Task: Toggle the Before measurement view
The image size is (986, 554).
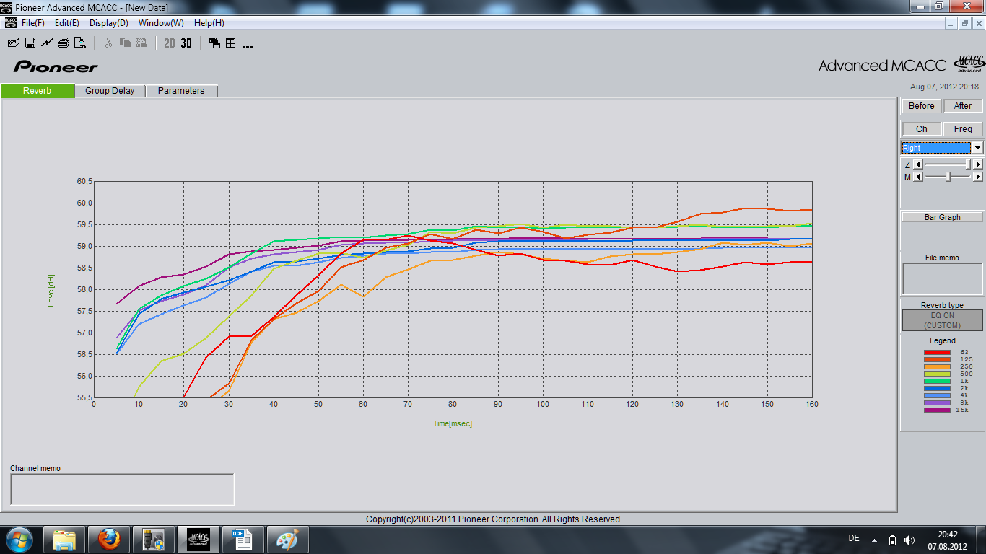Action: pos(921,106)
